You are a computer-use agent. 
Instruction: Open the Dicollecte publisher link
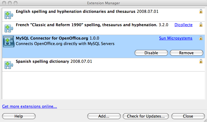click(183, 25)
